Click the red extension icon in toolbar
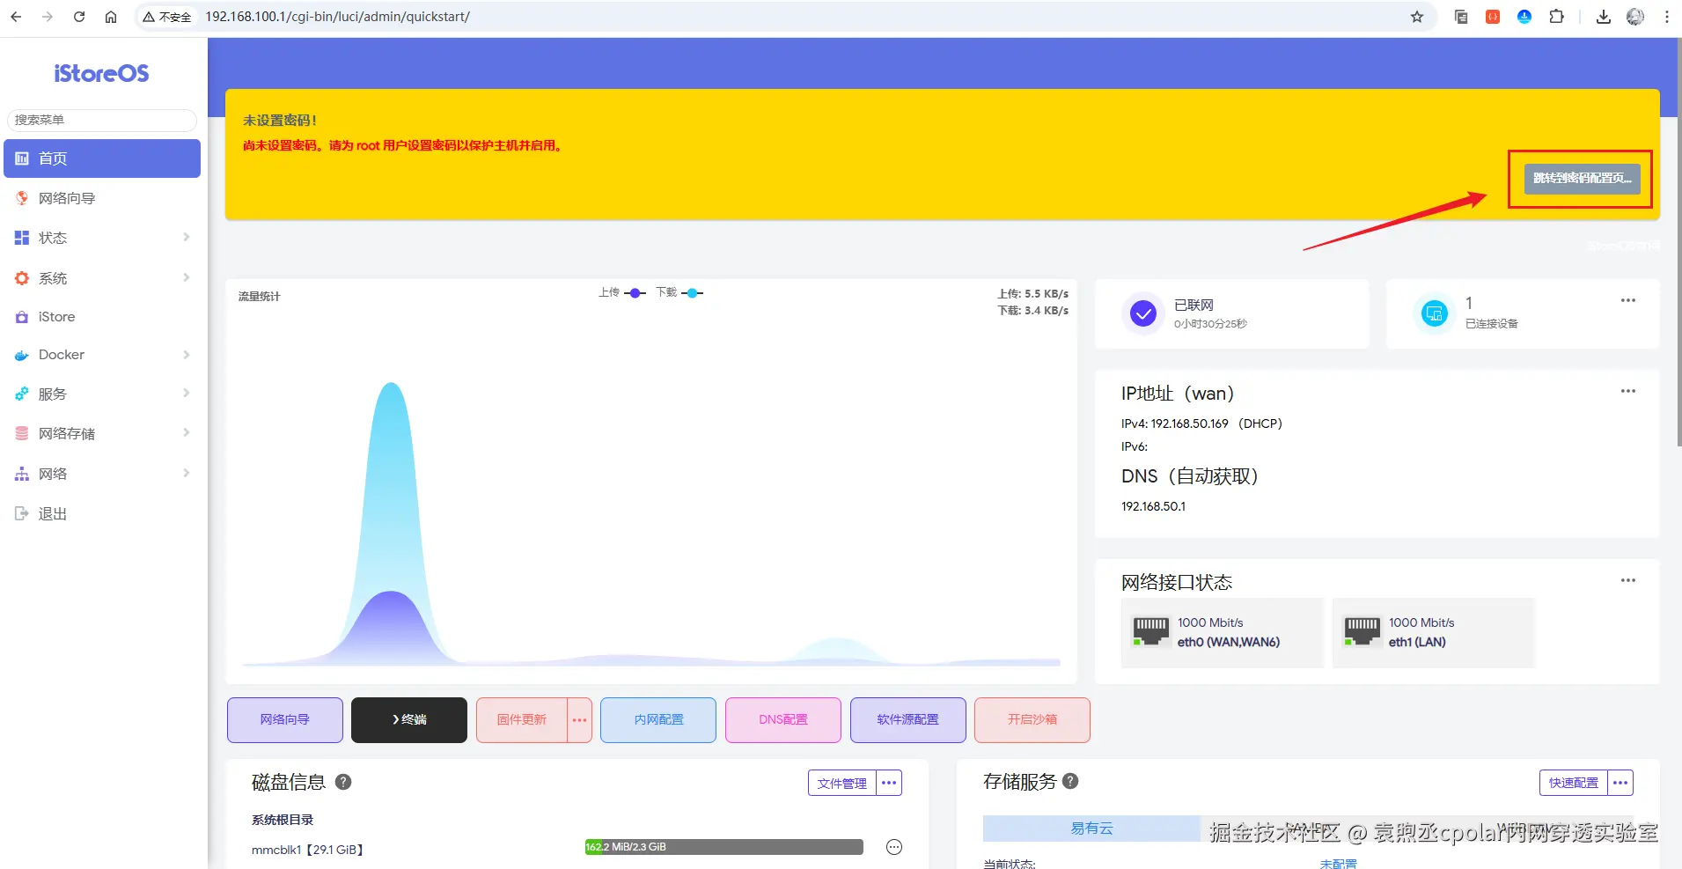This screenshot has width=1682, height=869. [1493, 17]
